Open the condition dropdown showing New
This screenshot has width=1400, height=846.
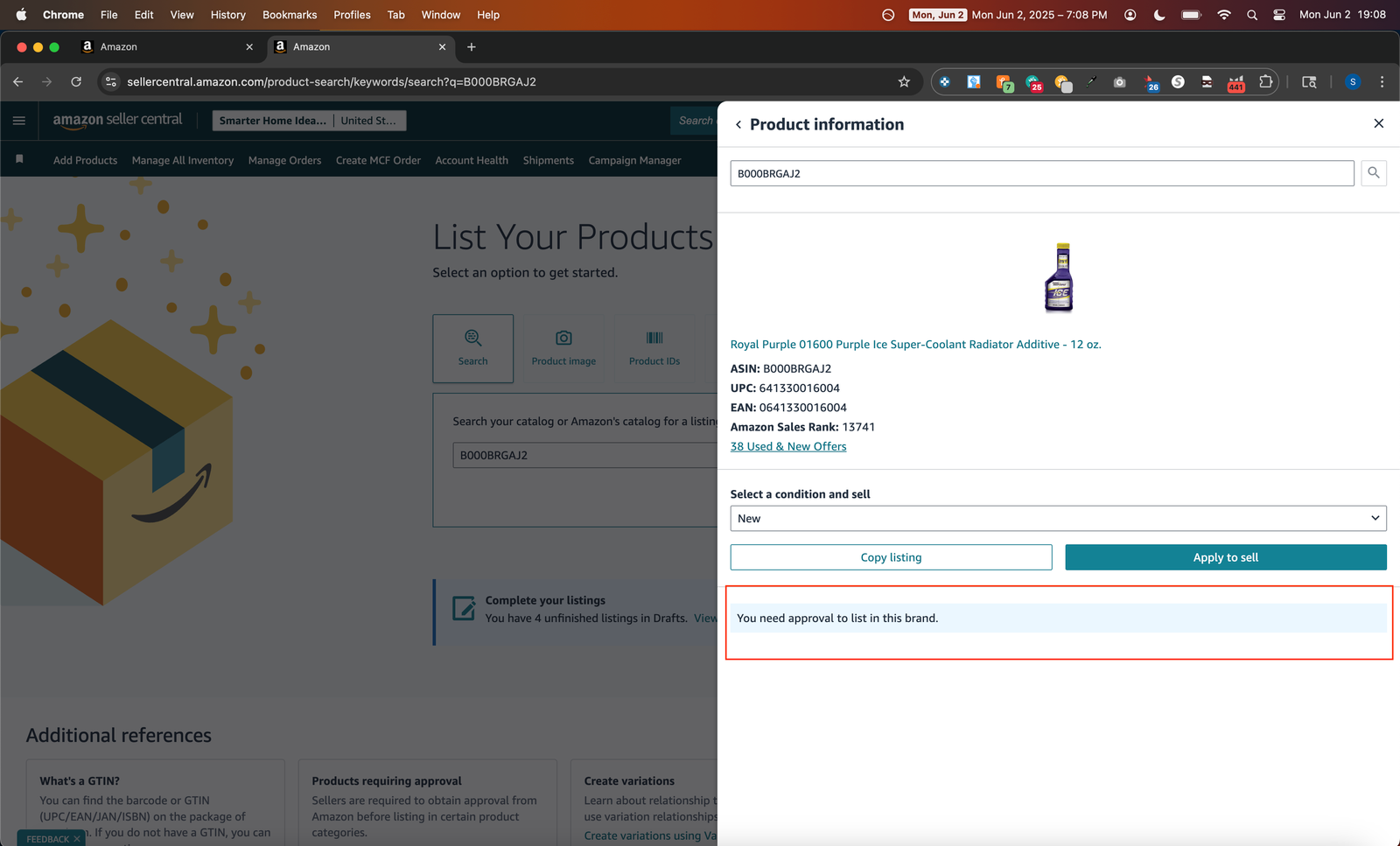coord(1058,518)
